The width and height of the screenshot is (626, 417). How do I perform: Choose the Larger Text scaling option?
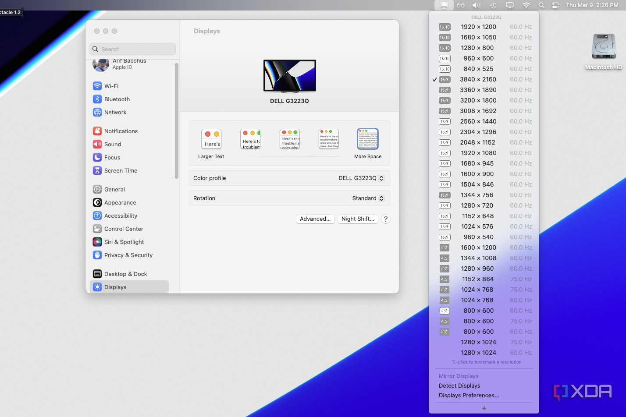[211, 138]
